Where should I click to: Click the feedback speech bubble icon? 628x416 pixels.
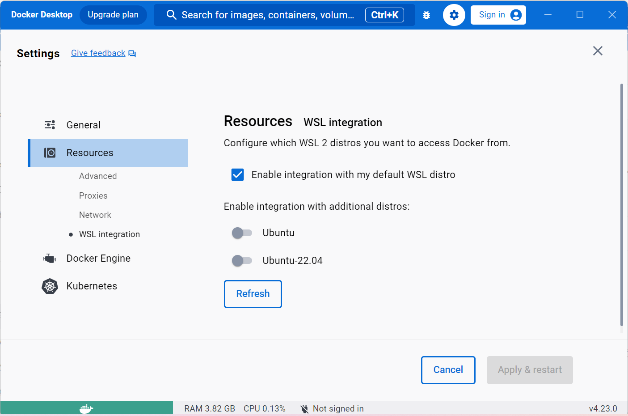click(132, 54)
